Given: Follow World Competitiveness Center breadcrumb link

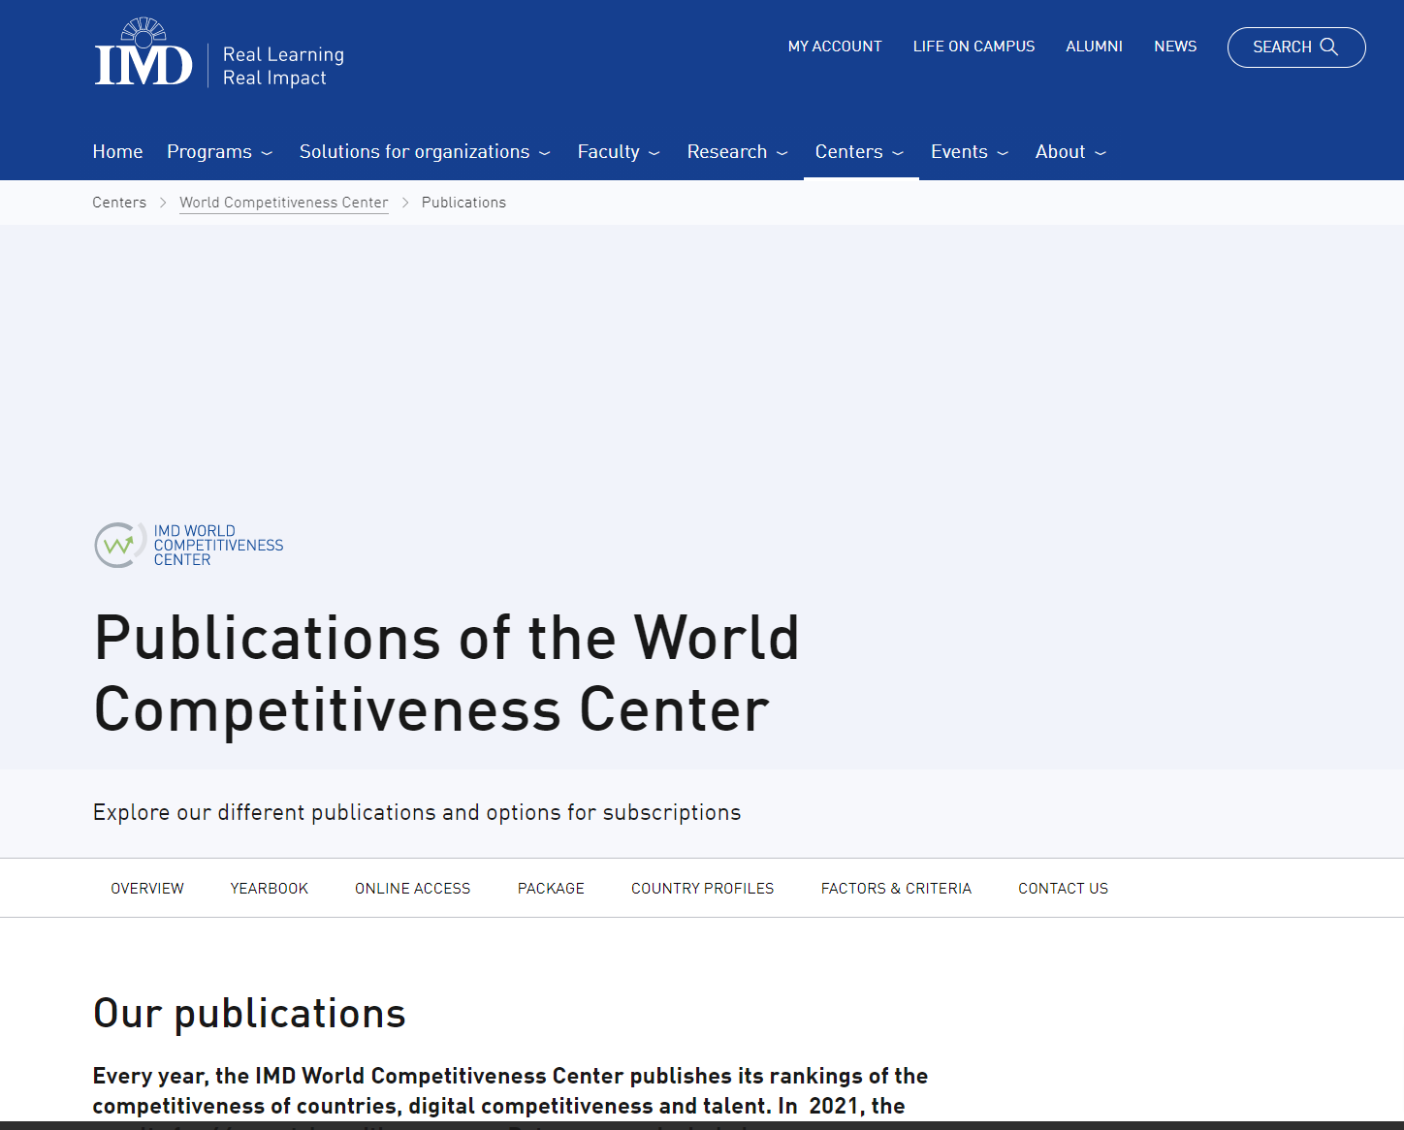Looking at the screenshot, I should pos(284,203).
